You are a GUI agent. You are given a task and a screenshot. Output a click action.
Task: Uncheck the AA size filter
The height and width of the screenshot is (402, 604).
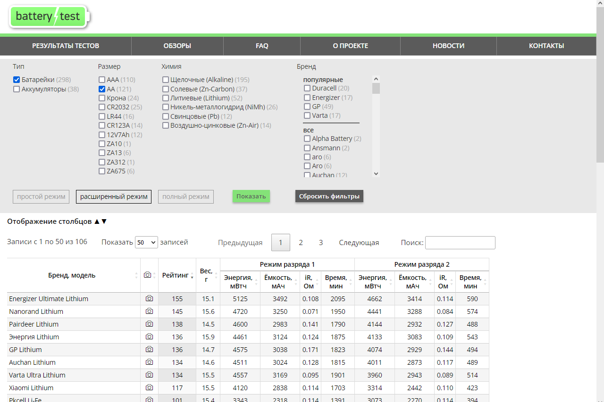point(102,89)
